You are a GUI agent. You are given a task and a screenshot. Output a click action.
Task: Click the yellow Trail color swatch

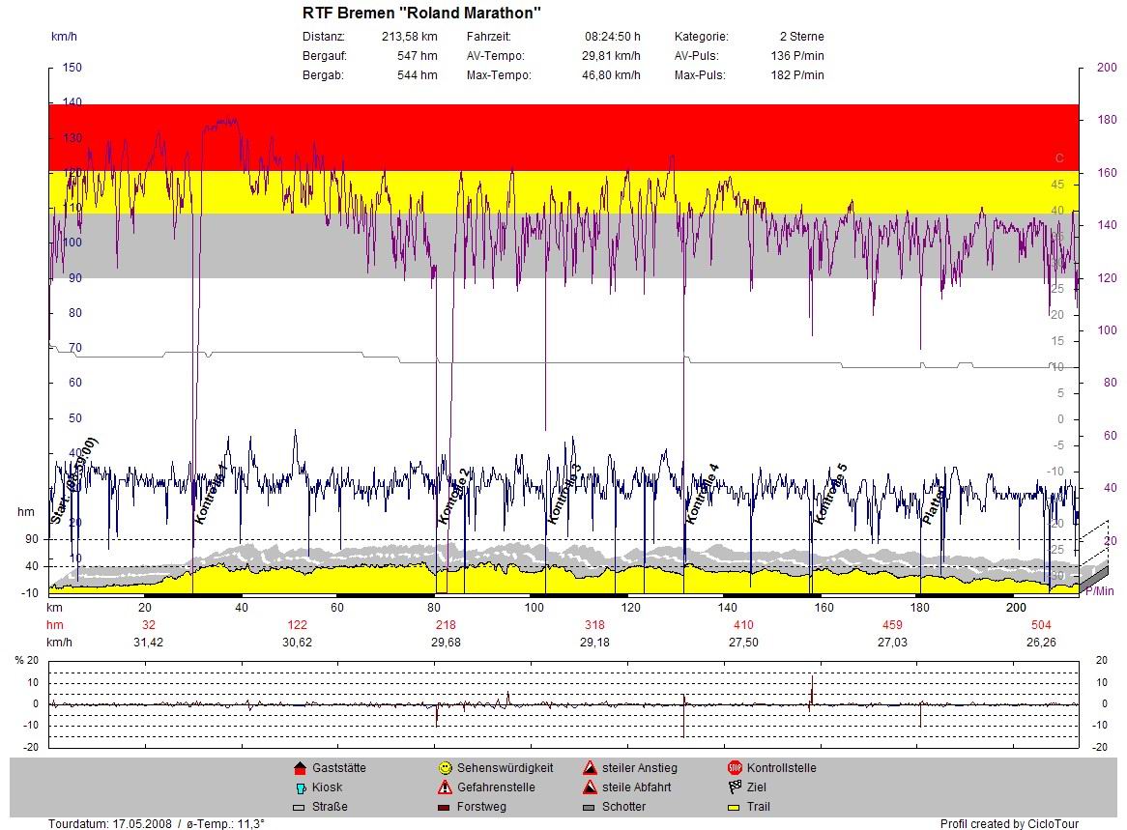click(x=734, y=807)
